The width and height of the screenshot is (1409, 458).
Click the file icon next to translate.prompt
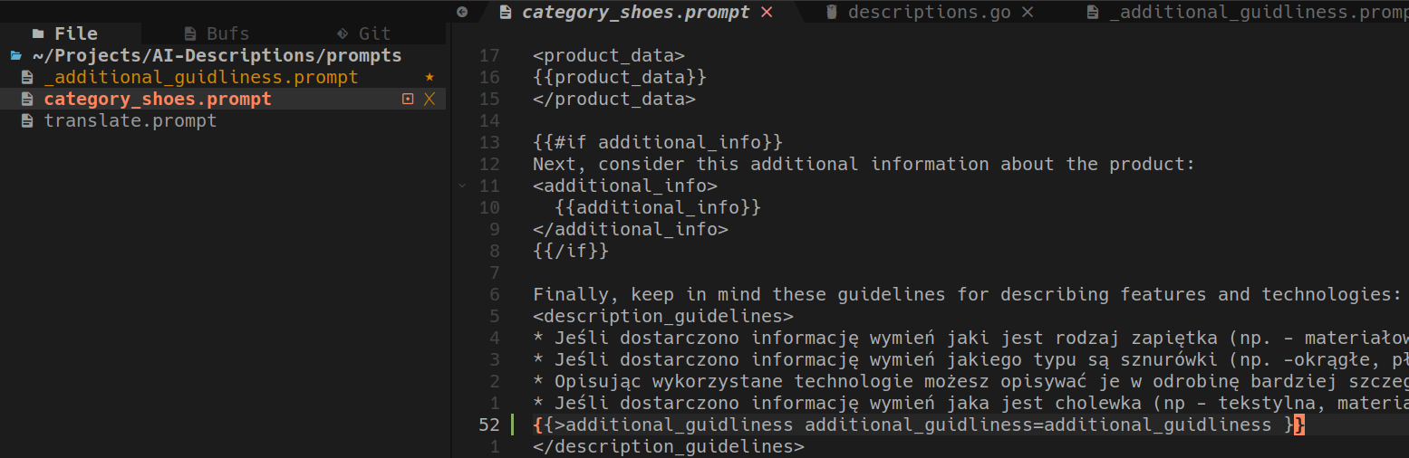[27, 120]
